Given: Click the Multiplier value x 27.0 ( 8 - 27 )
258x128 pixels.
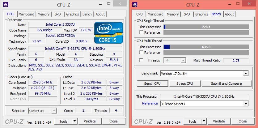Looking at the screenshot, I should coord(43,88).
